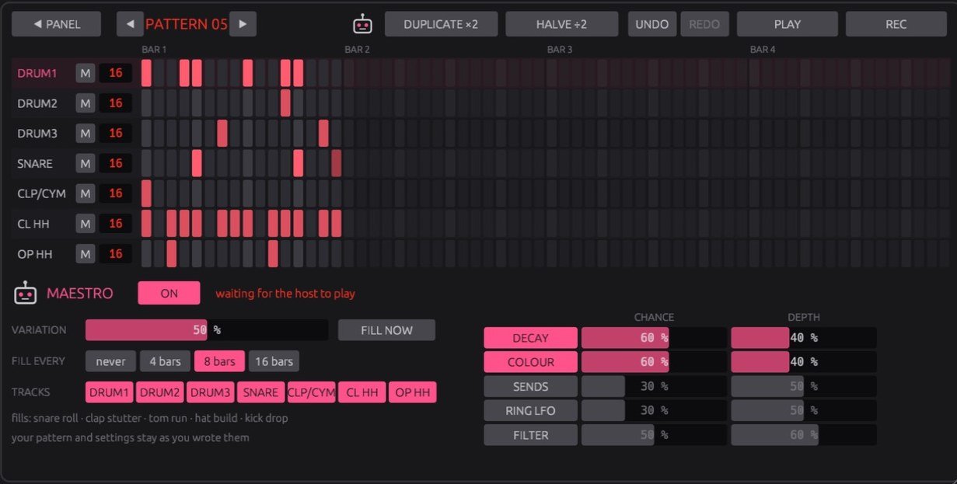Mute the OP HH track
The height and width of the screenshot is (484, 957).
86,254
